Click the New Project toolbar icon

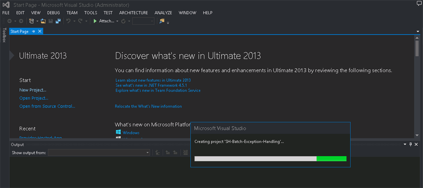point(31,21)
